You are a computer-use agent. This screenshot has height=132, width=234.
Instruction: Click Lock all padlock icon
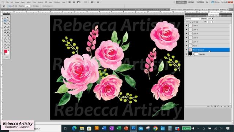click(x=197, y=22)
